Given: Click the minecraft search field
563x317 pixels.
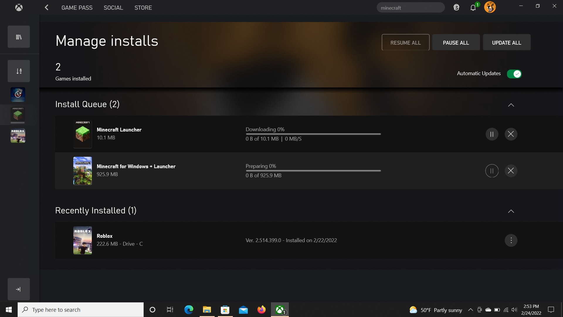Looking at the screenshot, I should tap(410, 8).
